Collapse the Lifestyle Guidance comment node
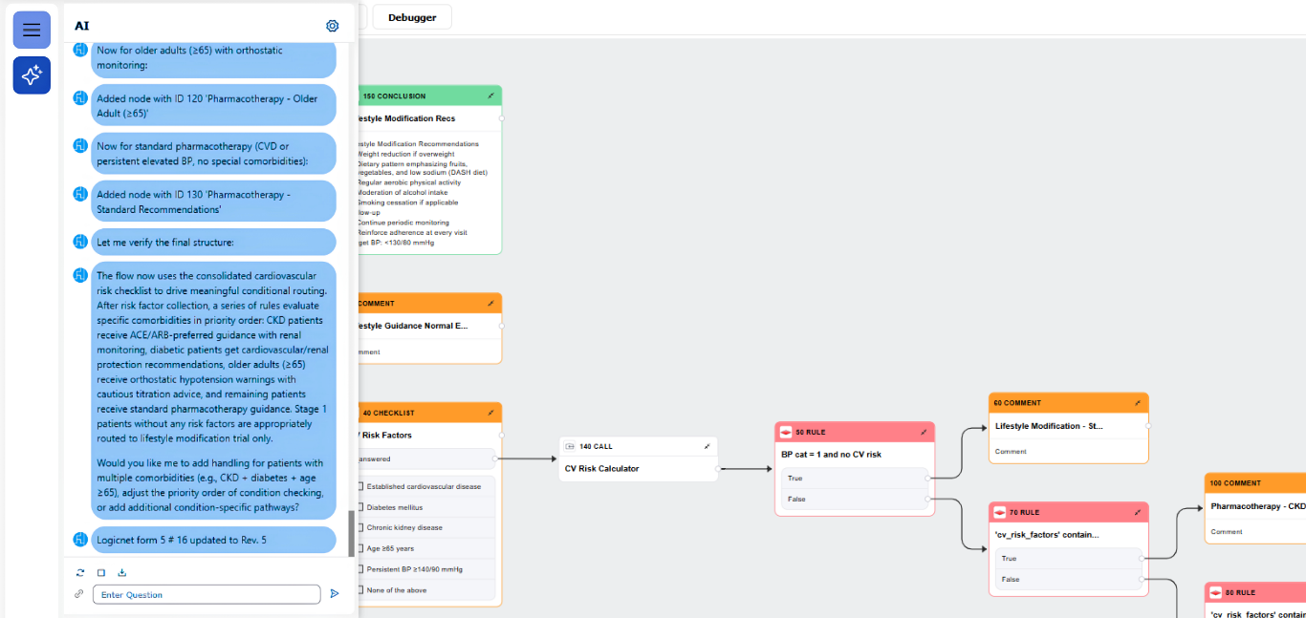The height and width of the screenshot is (618, 1306). [x=491, y=303]
